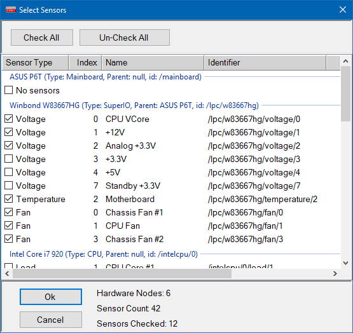Click the Hardware Nodes: 6 label
353x333 pixels.
[134, 293]
